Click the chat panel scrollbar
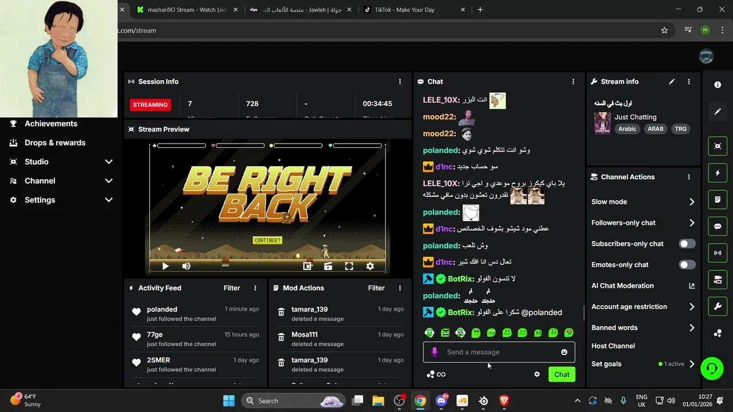Screen dimensions: 733x412 point(584,312)
